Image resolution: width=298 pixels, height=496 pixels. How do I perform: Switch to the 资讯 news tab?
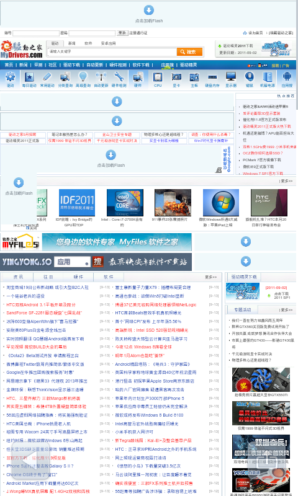[18, 277]
